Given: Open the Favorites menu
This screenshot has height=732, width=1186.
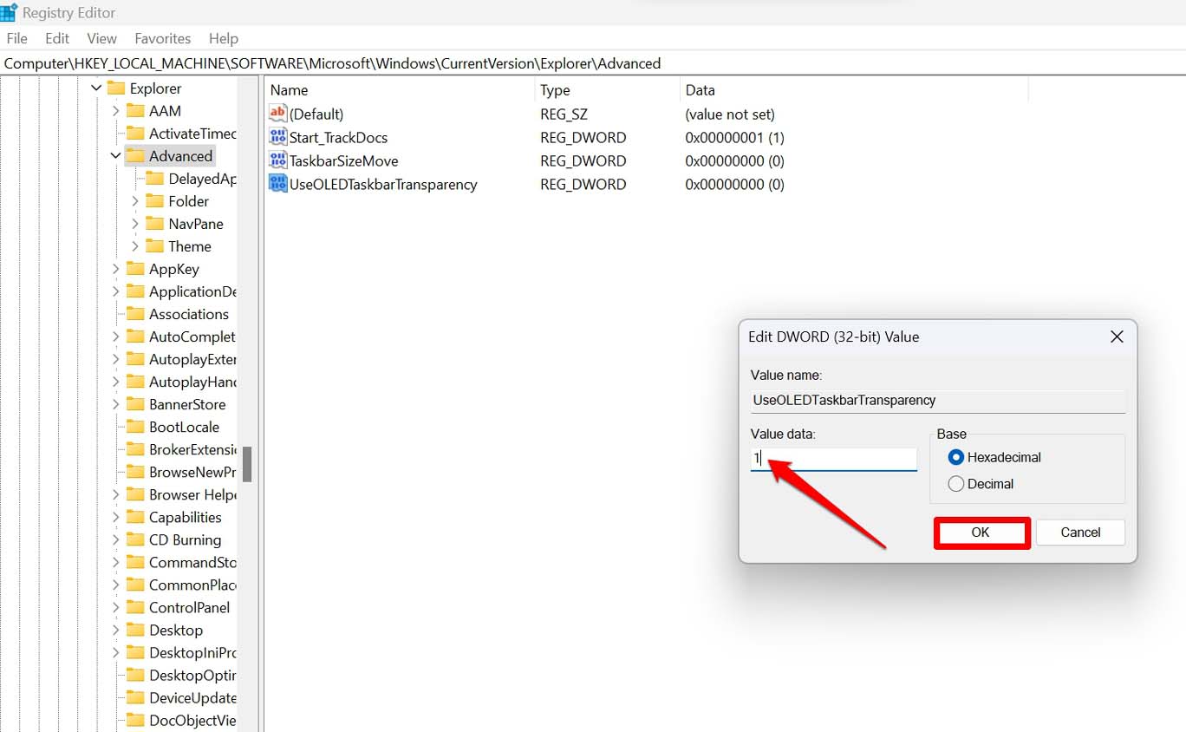Looking at the screenshot, I should [x=162, y=38].
